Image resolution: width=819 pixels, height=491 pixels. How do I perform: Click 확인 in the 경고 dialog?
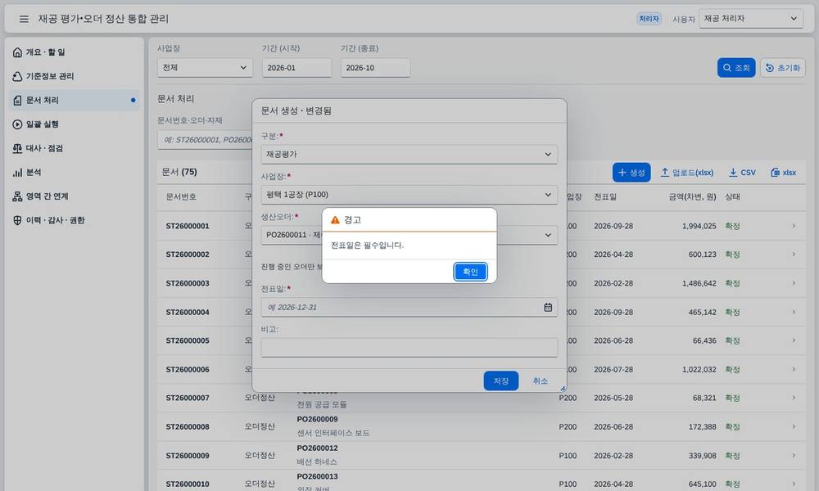(x=470, y=272)
